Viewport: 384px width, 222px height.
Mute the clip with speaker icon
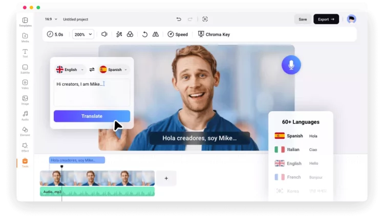click(104, 34)
